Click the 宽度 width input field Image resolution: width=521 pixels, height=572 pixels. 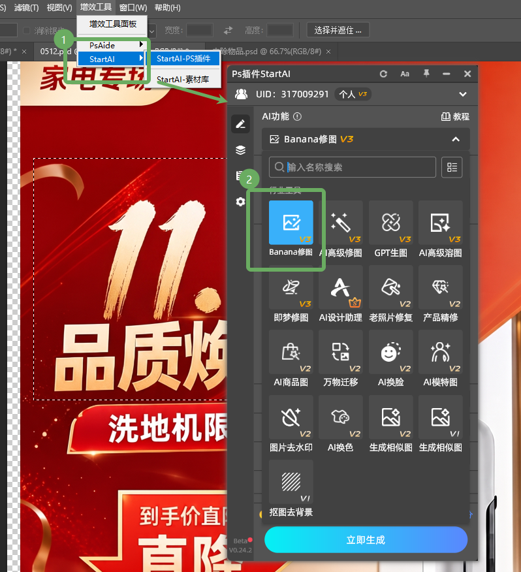coord(200,30)
